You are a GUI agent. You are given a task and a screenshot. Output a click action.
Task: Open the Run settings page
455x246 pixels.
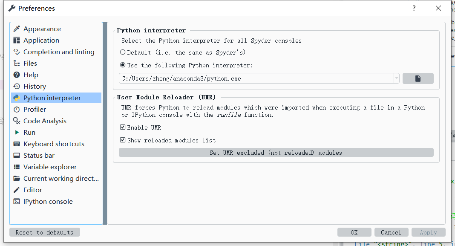pyautogui.click(x=17, y=132)
